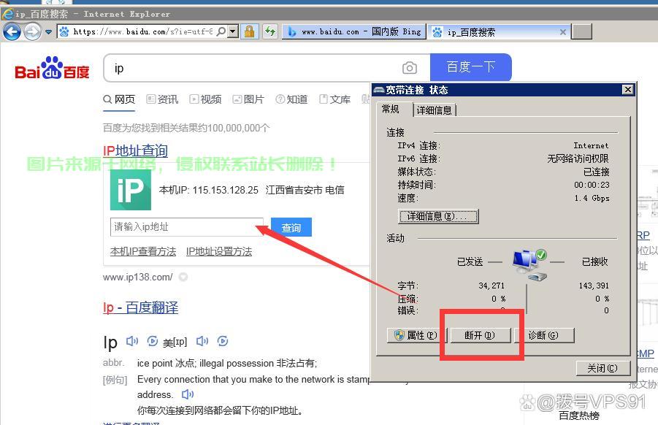This screenshot has height=425, width=658.
Task: Play the speaker icon after 美[ɪp]
Action: coord(202,341)
